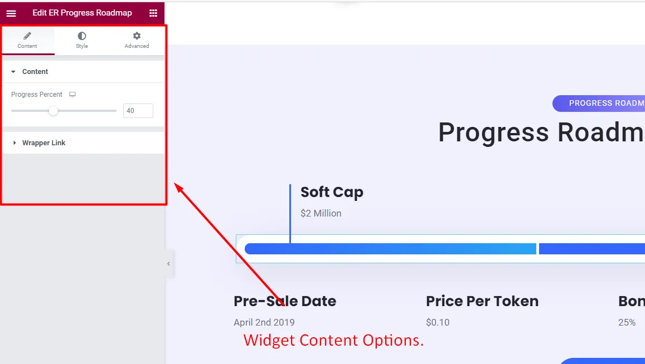
Task: Click the desktop monitor icon beside Progress Percent label
Action: click(x=72, y=94)
